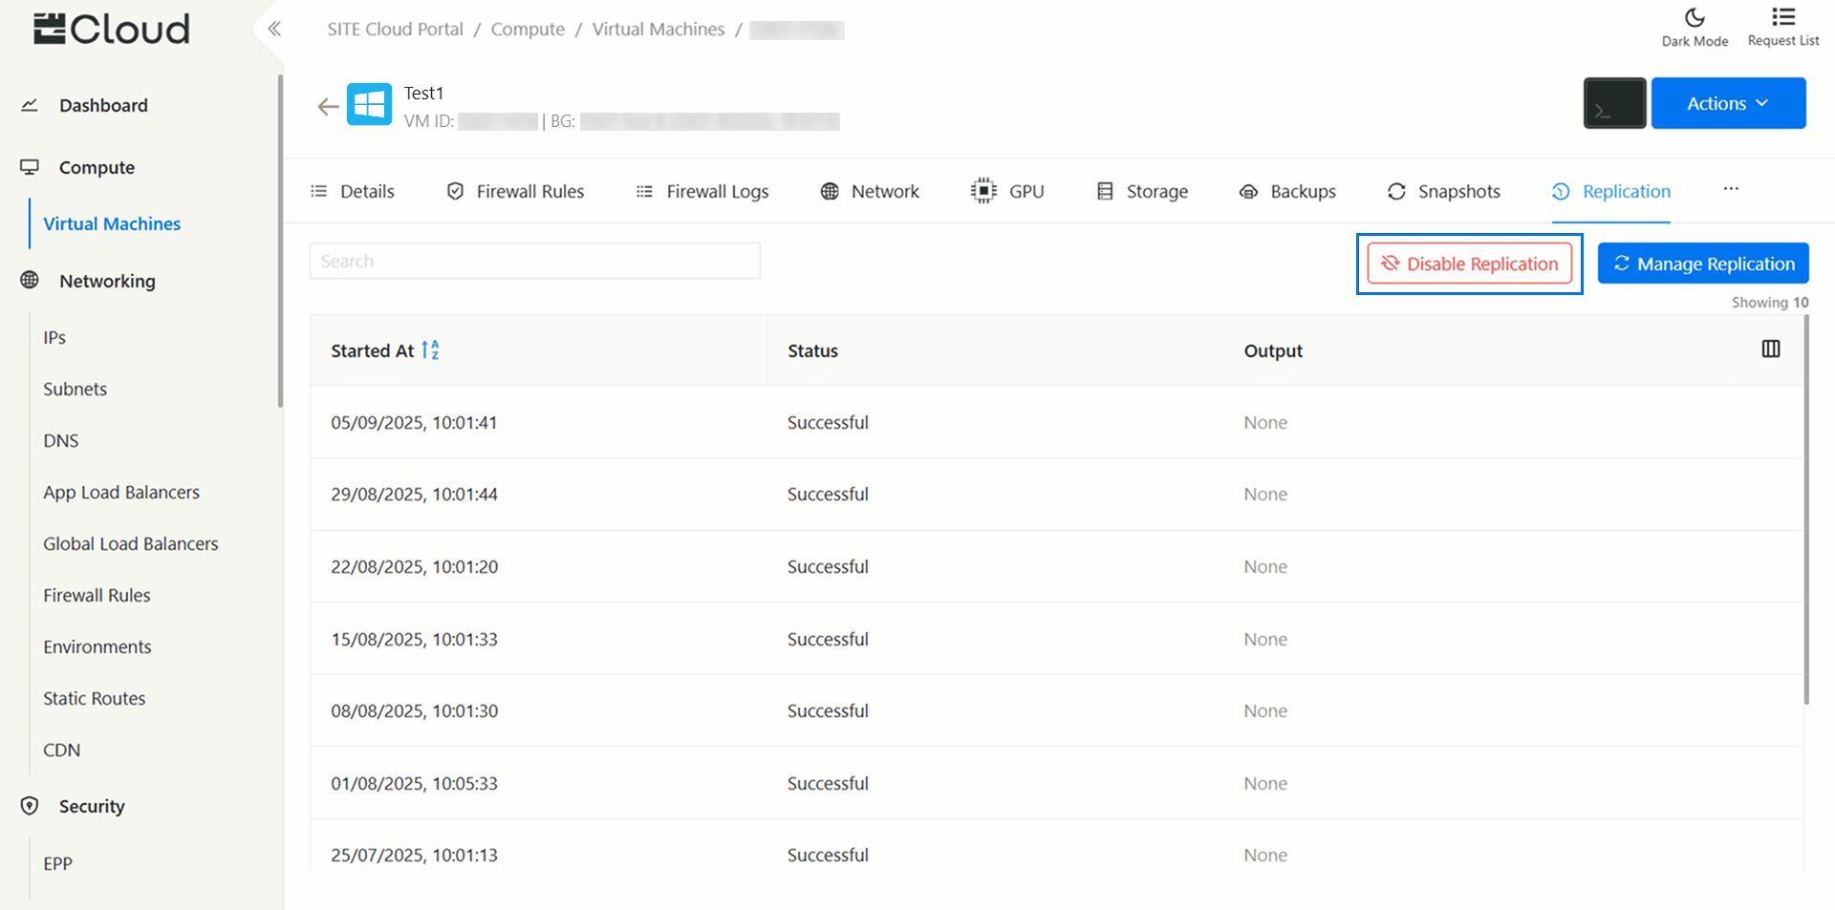The width and height of the screenshot is (1835, 910).
Task: Open the Request List icon
Action: click(1782, 17)
